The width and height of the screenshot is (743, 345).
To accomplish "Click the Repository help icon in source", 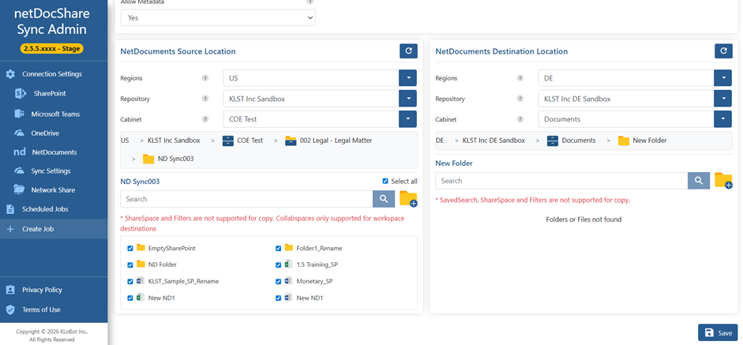I will (205, 99).
